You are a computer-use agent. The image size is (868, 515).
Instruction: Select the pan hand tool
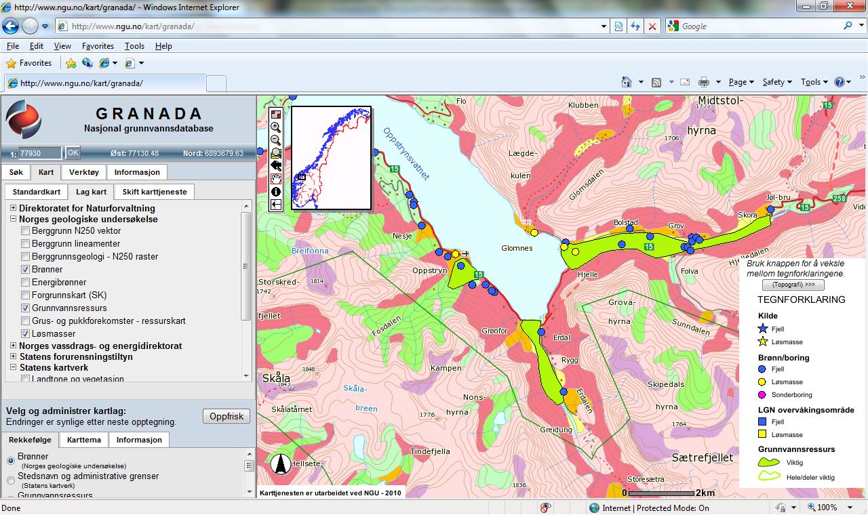pyautogui.click(x=276, y=178)
